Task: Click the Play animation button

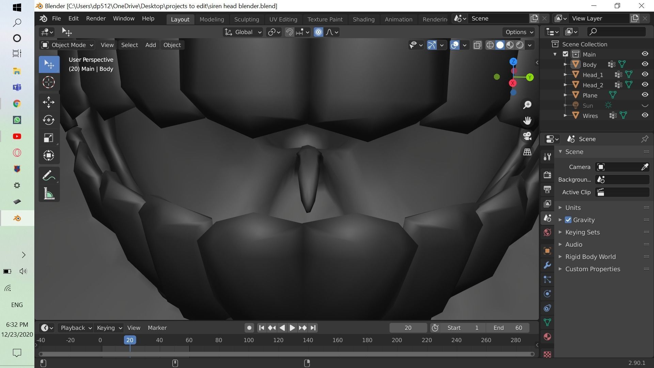Action: pyautogui.click(x=292, y=328)
